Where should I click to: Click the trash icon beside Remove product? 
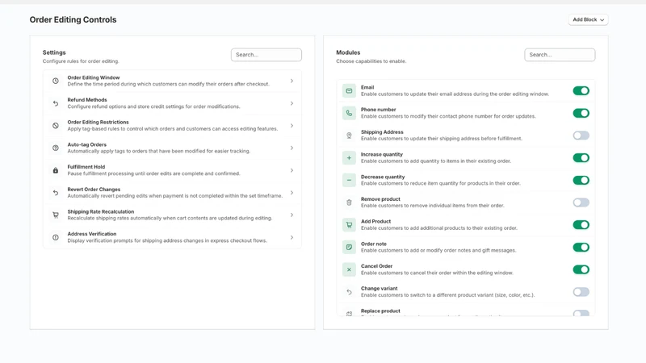[x=349, y=202]
